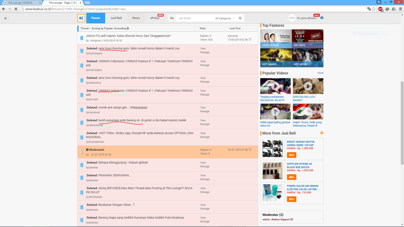The height and width of the screenshot is (227, 404).
Task: Manage the VIMMAX thread by accsolo
Action: 205,94
